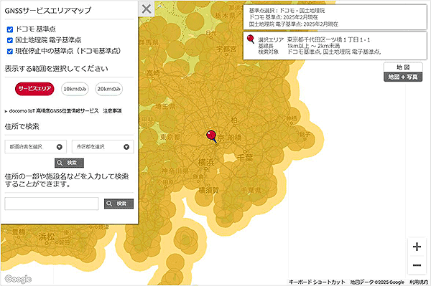
Task: Click the magnifier icon on the address search button
Action: tap(60, 163)
